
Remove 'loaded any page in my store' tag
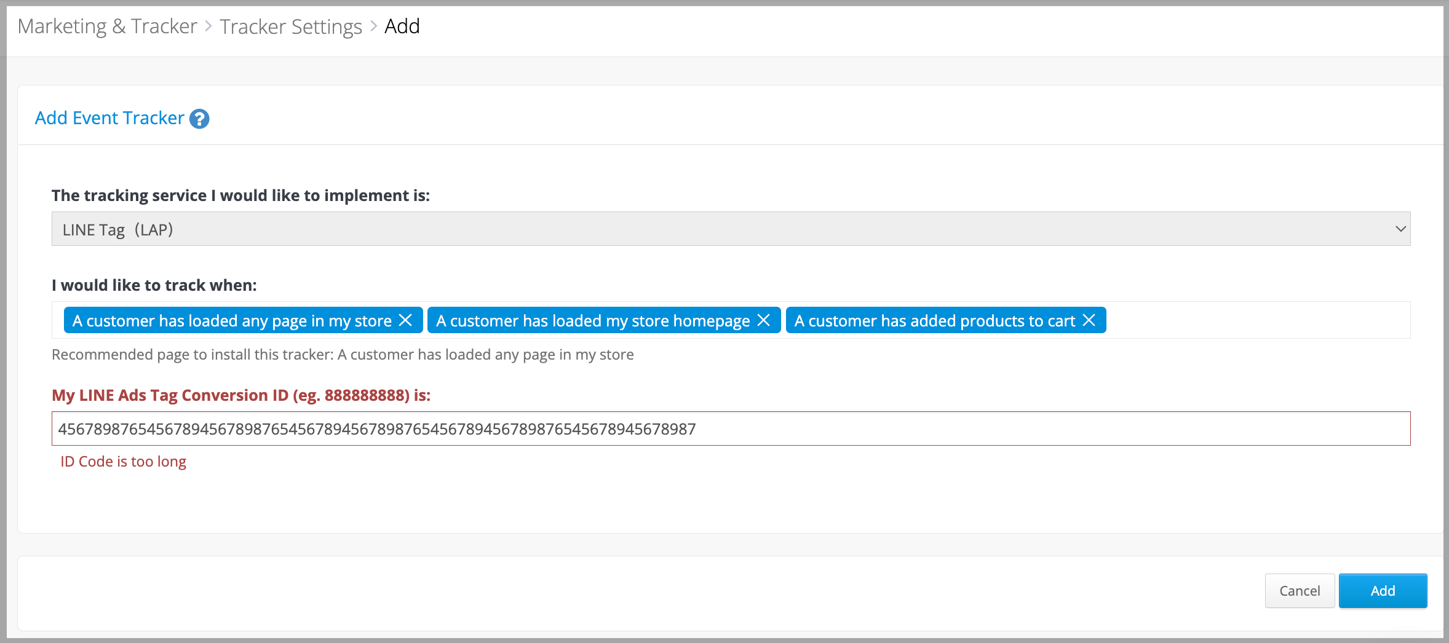406,320
